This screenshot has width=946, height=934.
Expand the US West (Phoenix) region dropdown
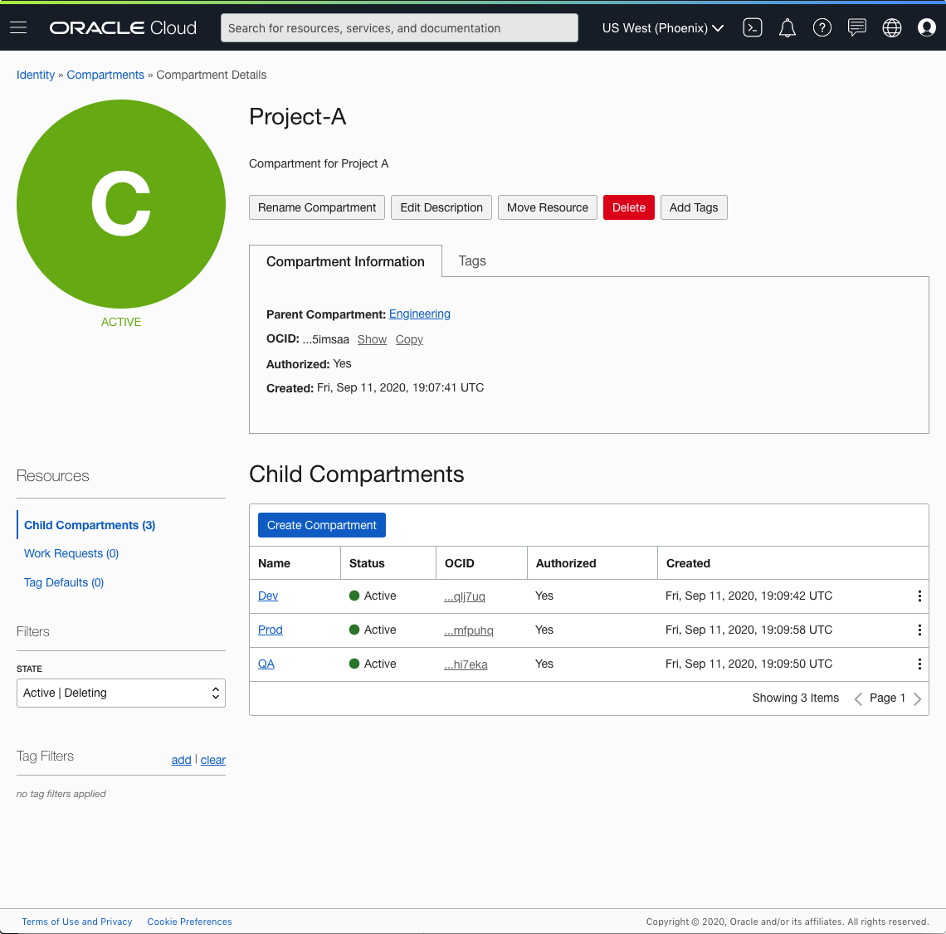coord(662,27)
